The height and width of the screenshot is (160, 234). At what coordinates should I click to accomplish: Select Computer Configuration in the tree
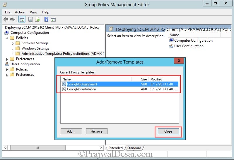coord(30,33)
